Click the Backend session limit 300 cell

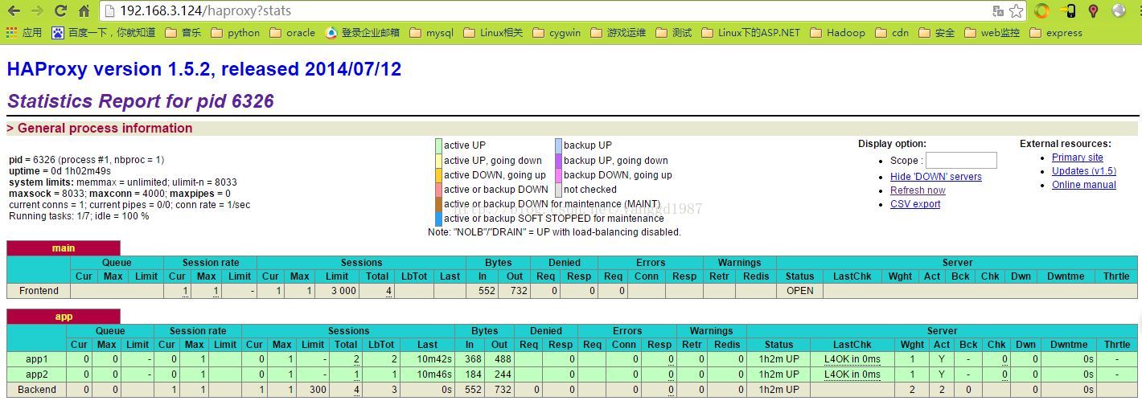pos(313,390)
